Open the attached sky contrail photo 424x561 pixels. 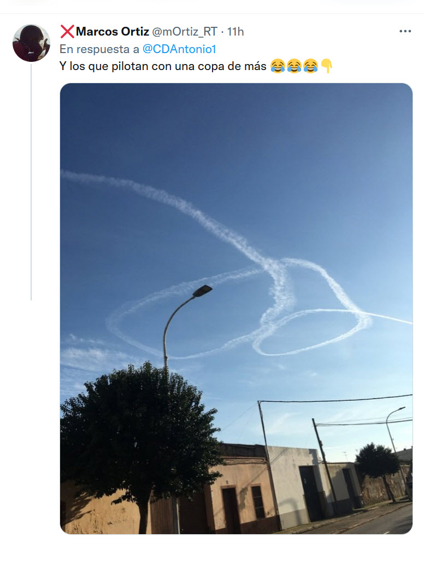236,308
